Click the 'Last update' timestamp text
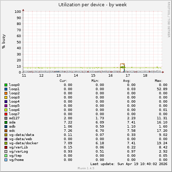The height and width of the screenshot is (172, 172). click(x=129, y=164)
